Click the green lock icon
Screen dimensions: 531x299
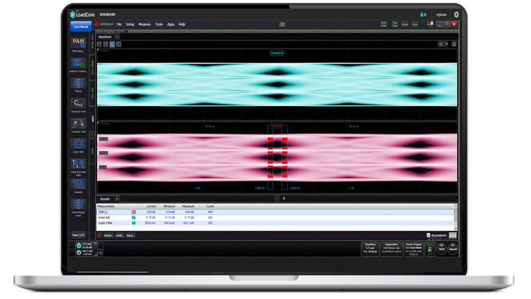pyautogui.click(x=429, y=249)
